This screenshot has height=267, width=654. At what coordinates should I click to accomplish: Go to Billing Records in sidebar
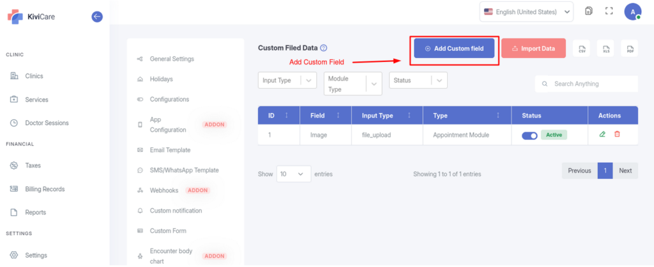click(x=45, y=189)
